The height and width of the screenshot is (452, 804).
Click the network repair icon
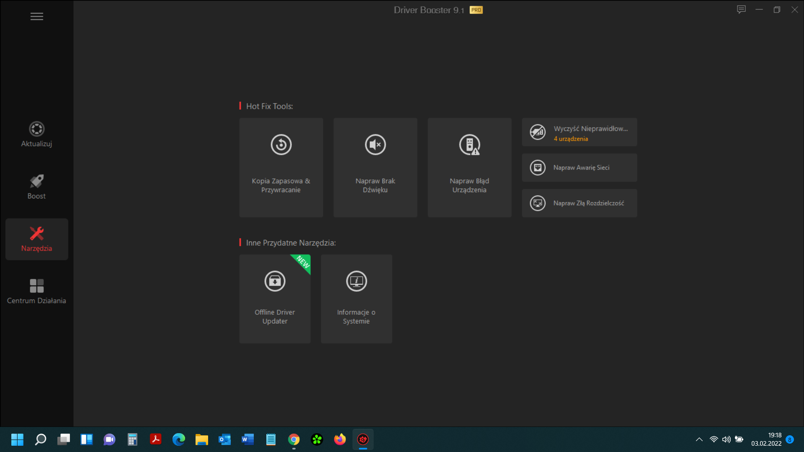(x=538, y=168)
